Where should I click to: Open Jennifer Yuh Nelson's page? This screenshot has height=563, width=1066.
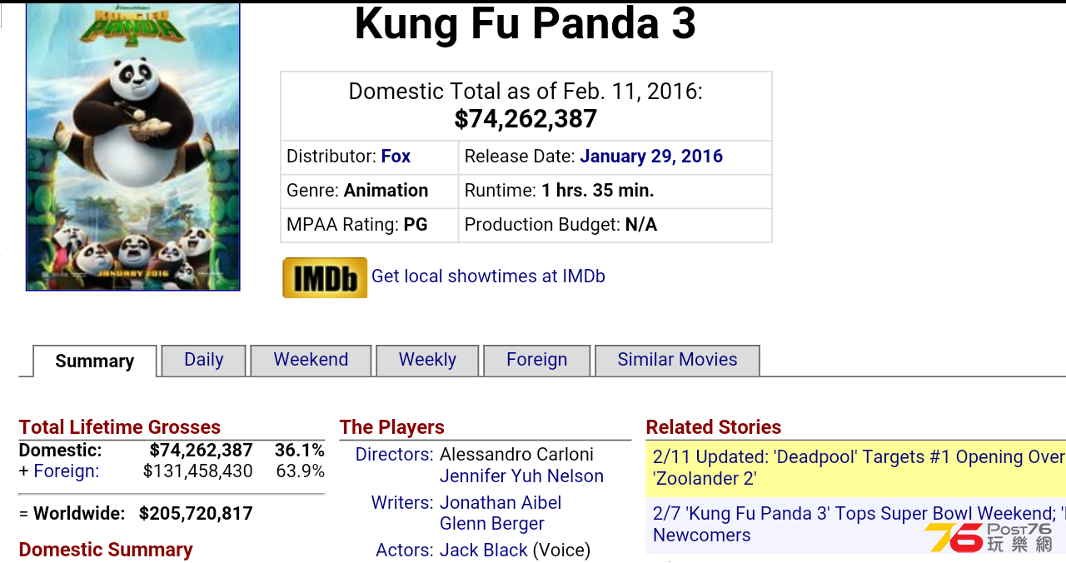click(x=521, y=476)
